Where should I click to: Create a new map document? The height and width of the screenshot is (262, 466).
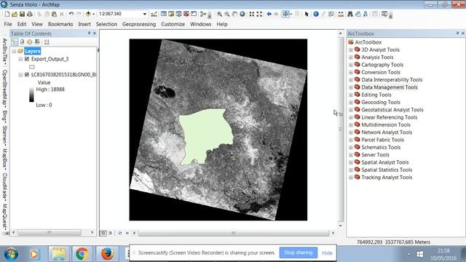coord(7,14)
